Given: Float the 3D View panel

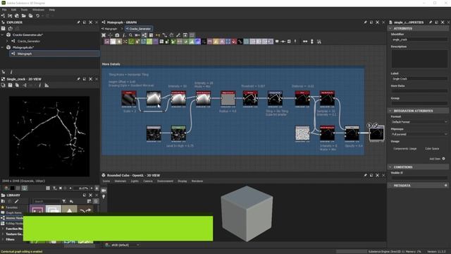Looking at the screenshot, I should pos(371,175).
